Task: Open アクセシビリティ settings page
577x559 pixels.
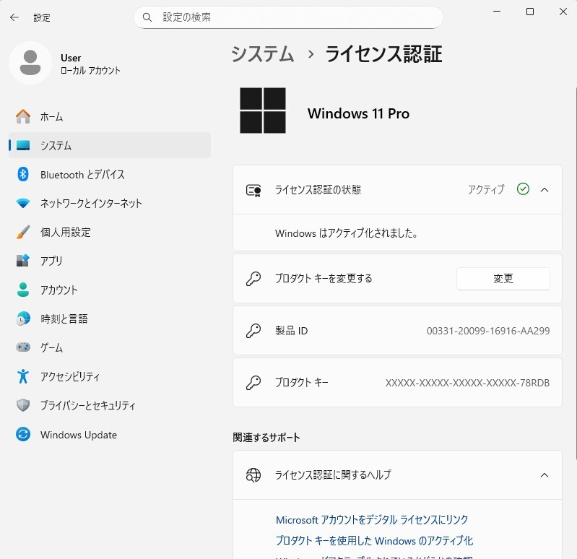Action: [x=110, y=376]
